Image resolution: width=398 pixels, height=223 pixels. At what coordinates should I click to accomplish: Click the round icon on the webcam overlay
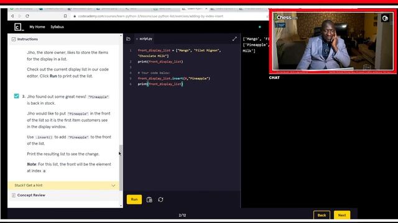[x=385, y=18]
